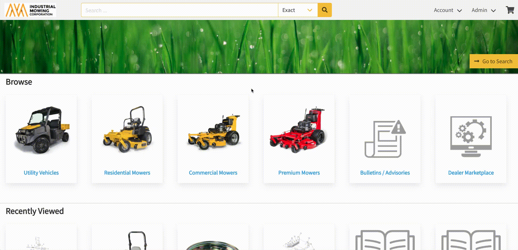Expand the Admin dropdown menu

pos(483,10)
